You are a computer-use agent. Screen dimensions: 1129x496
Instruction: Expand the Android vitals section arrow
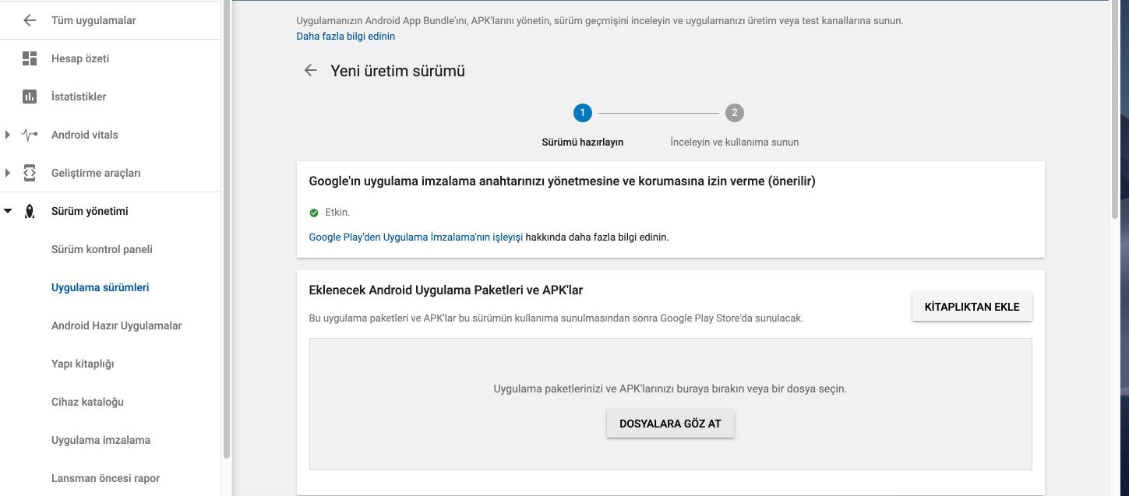[8, 135]
